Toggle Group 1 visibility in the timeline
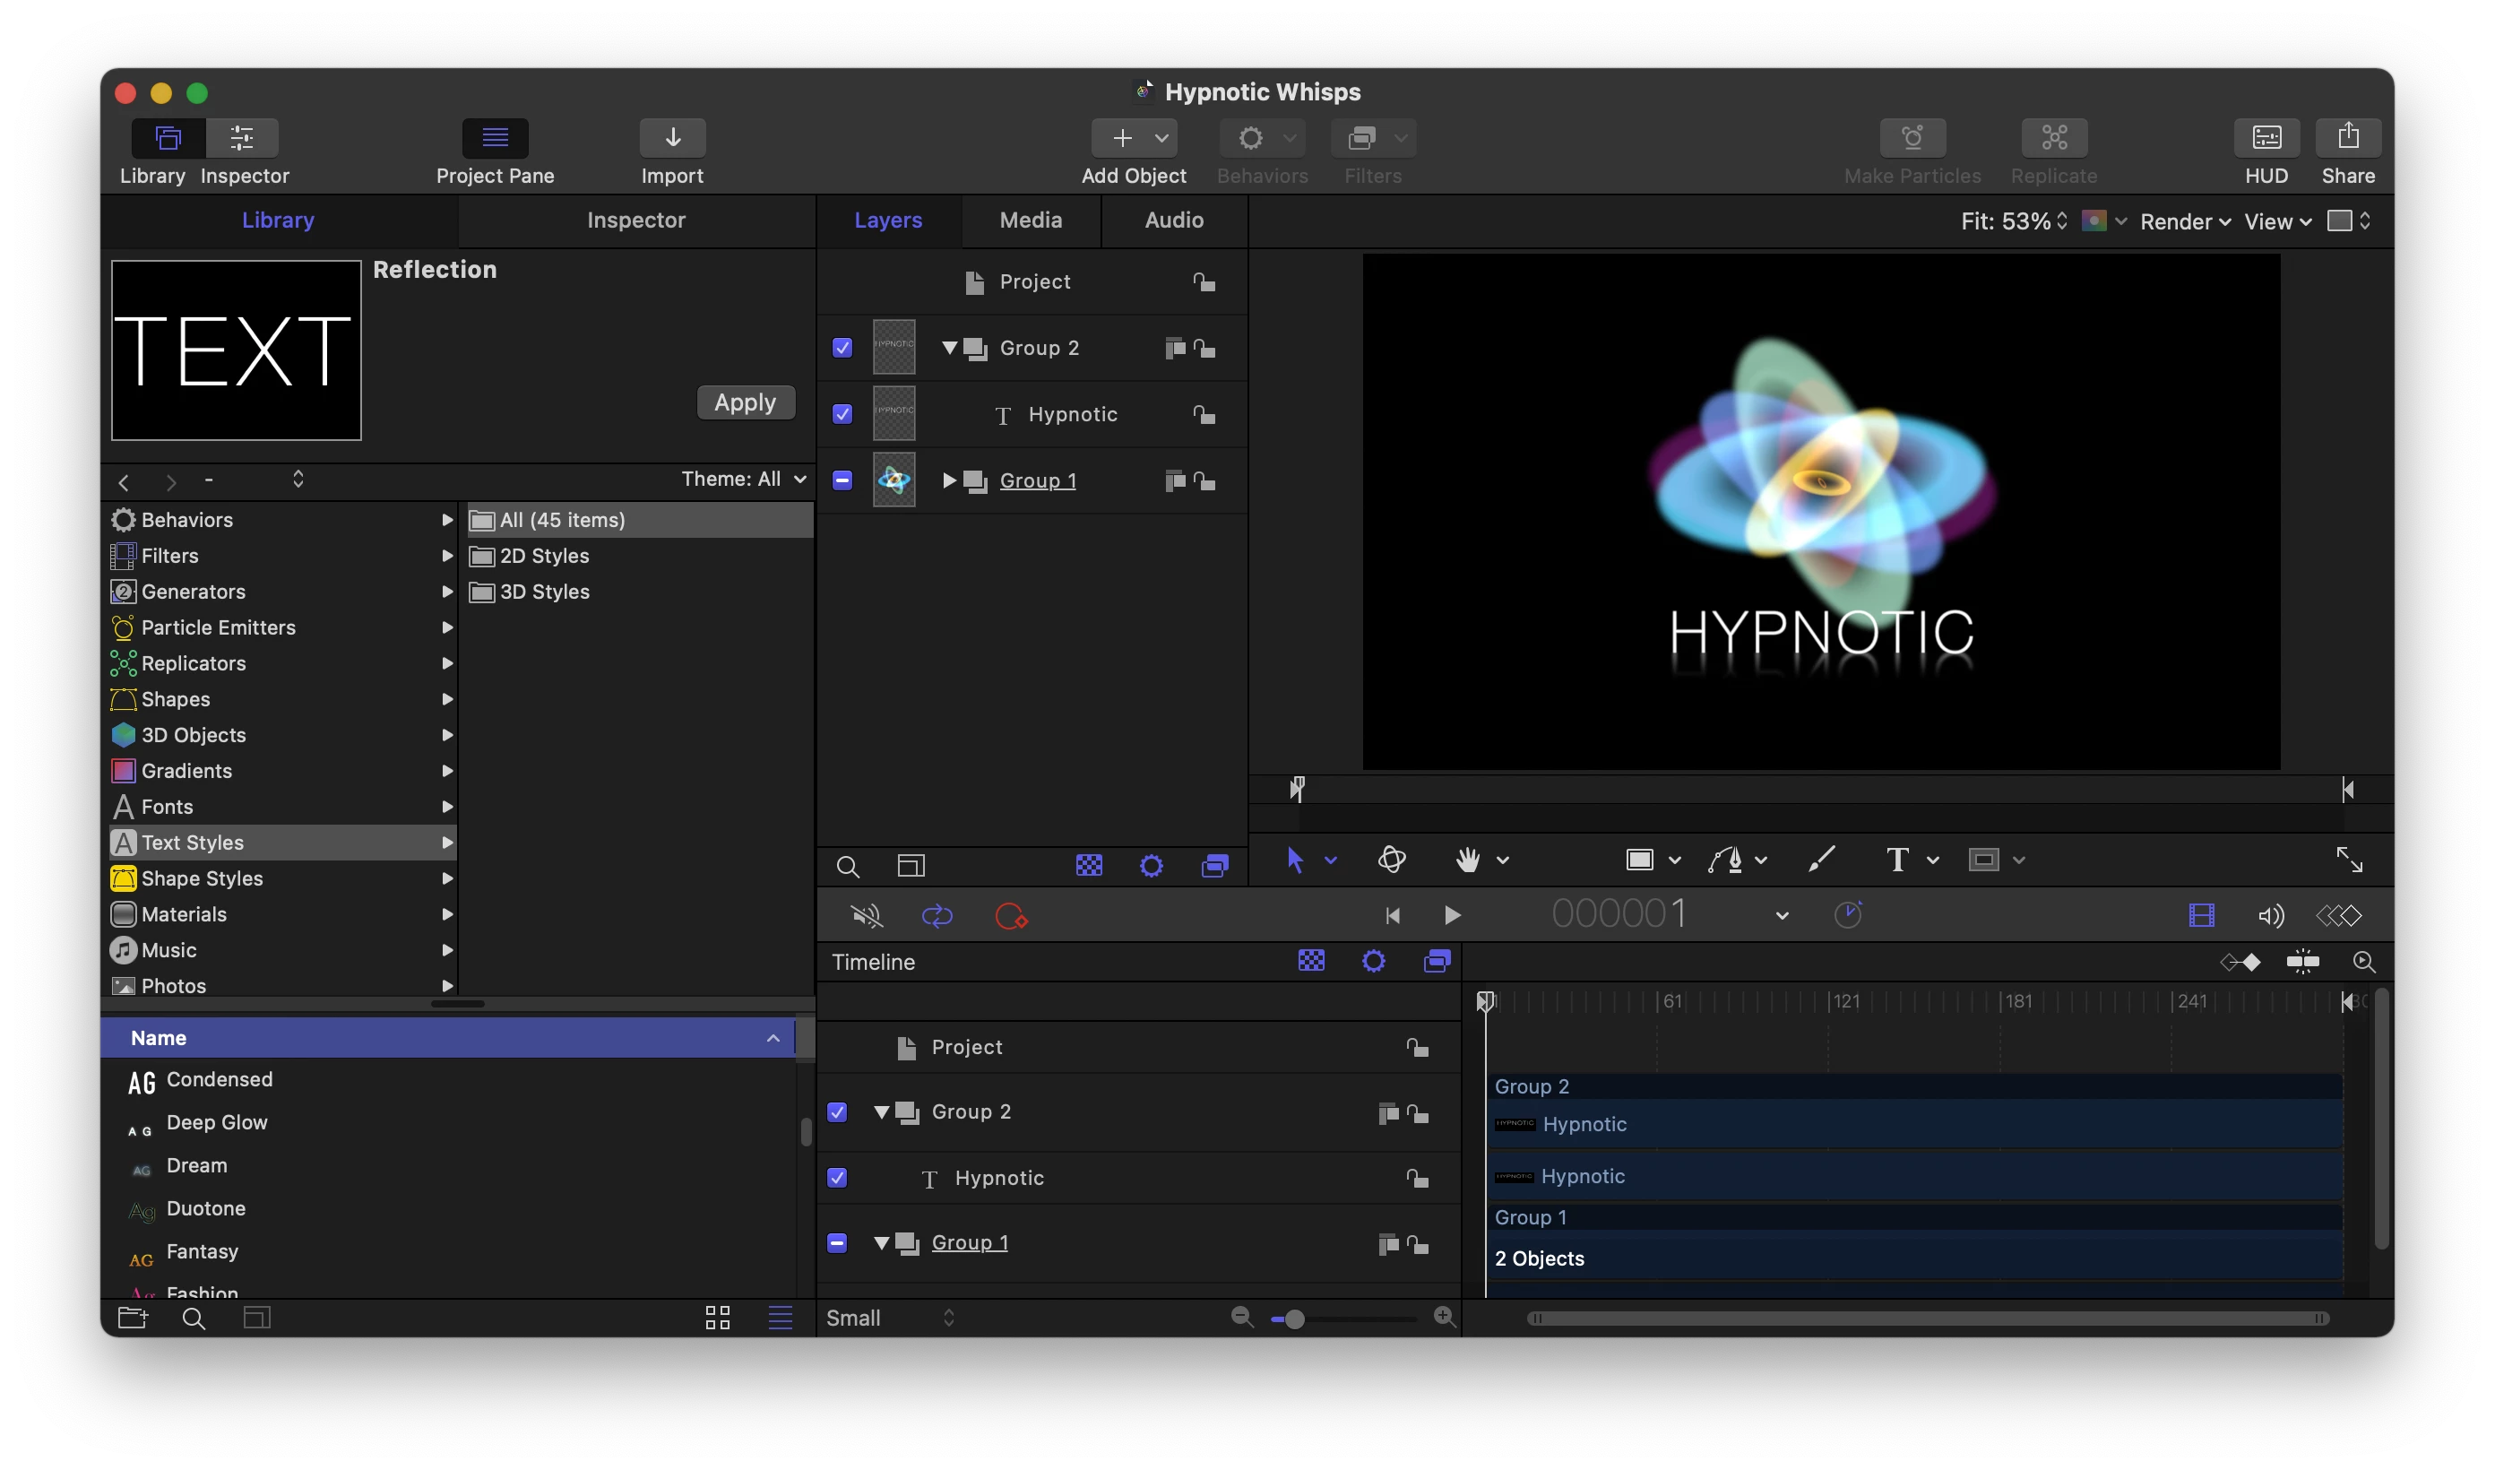 837,1243
